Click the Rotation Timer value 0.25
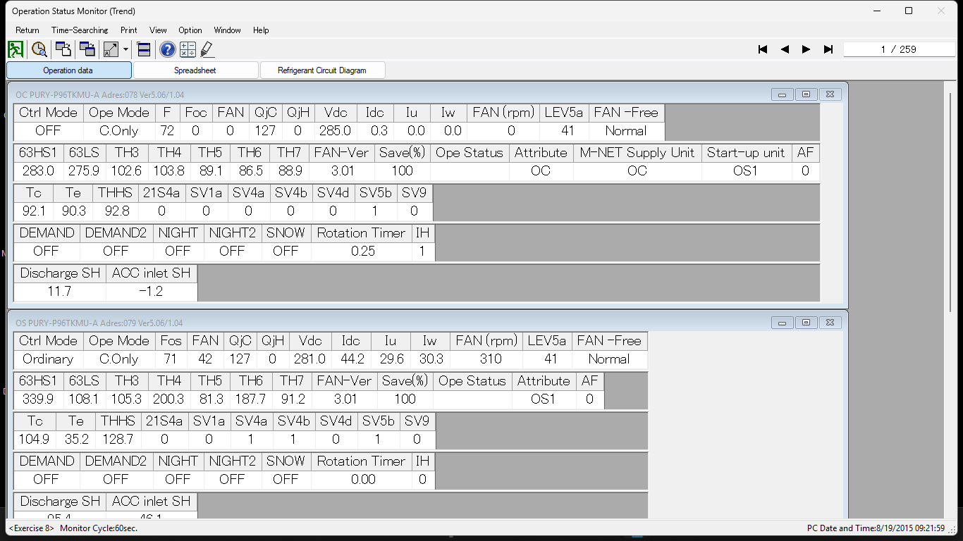This screenshot has height=541, width=963. point(362,251)
